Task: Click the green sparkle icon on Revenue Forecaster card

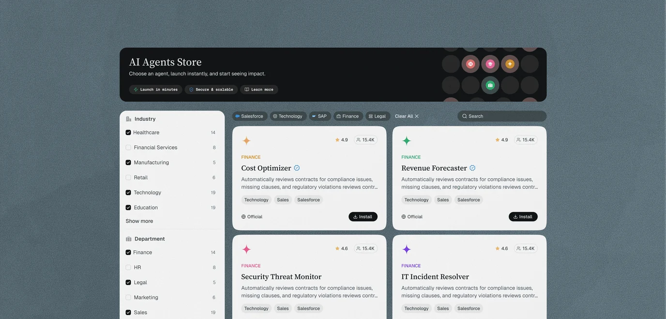Action: pyautogui.click(x=407, y=141)
